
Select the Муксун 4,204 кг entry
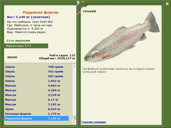coord(37,90)
